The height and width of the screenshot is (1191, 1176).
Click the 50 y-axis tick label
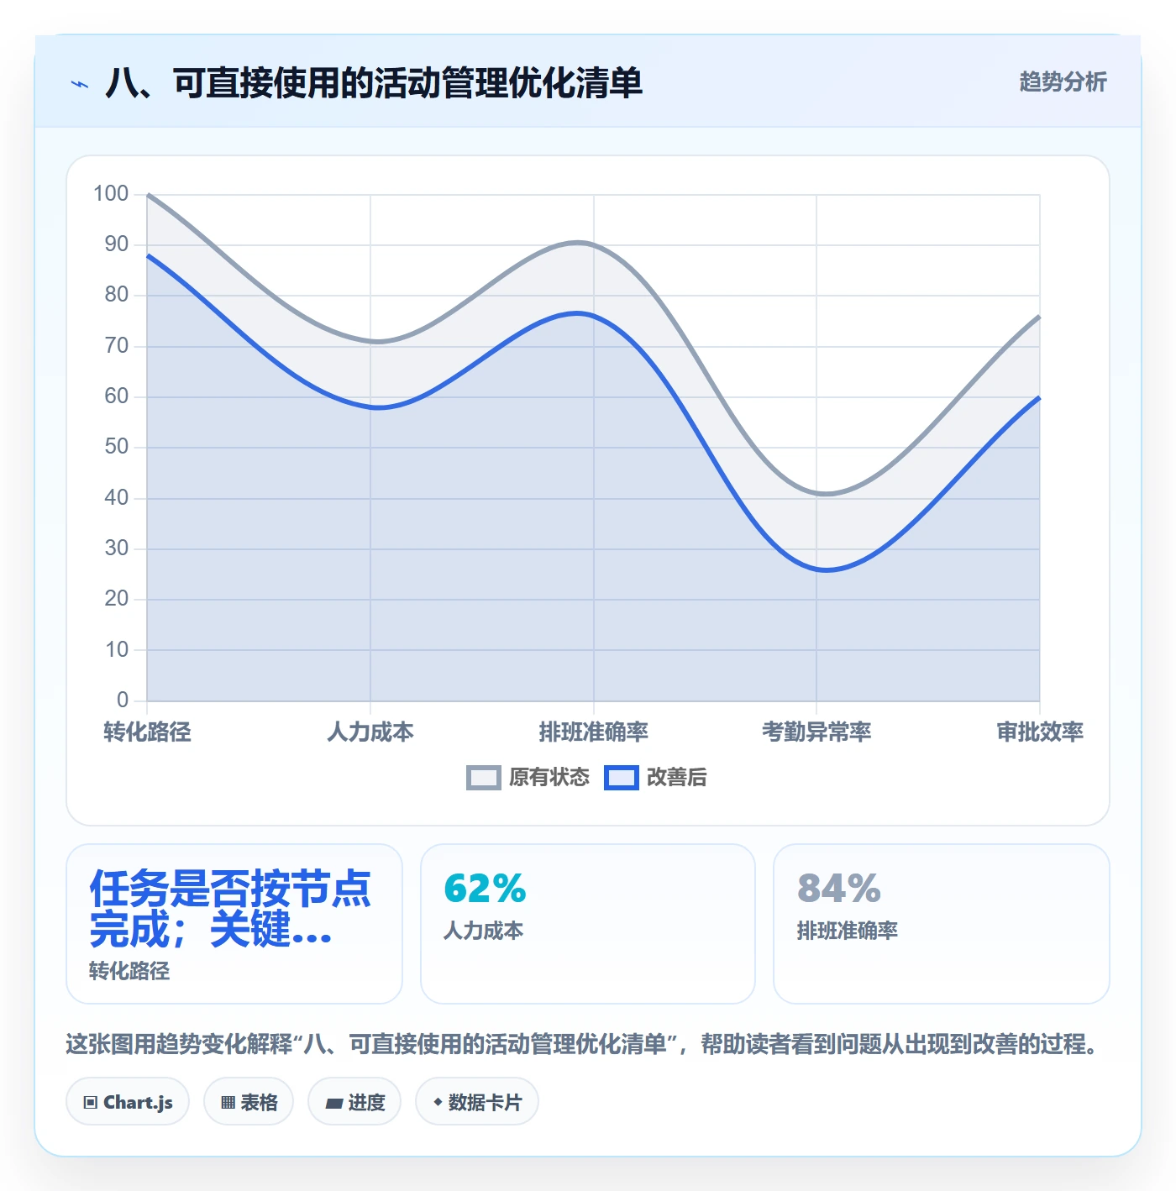pyautogui.click(x=117, y=447)
